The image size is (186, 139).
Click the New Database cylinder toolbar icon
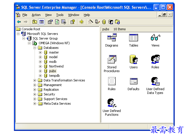tap(104, 22)
